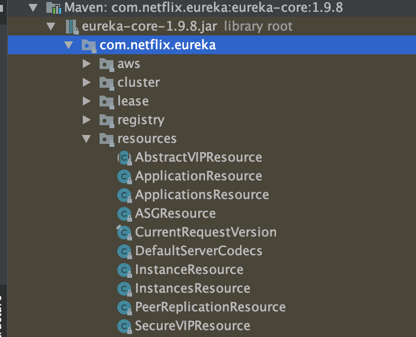Collapse the resources package arrow

[x=87, y=139]
